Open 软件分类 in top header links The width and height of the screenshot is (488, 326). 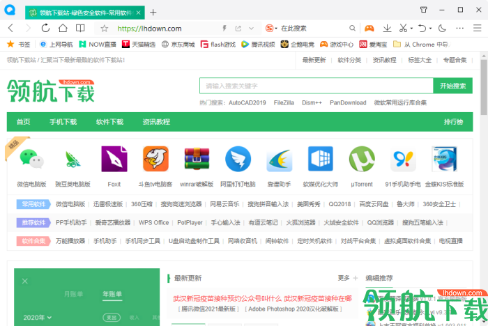[349, 60]
